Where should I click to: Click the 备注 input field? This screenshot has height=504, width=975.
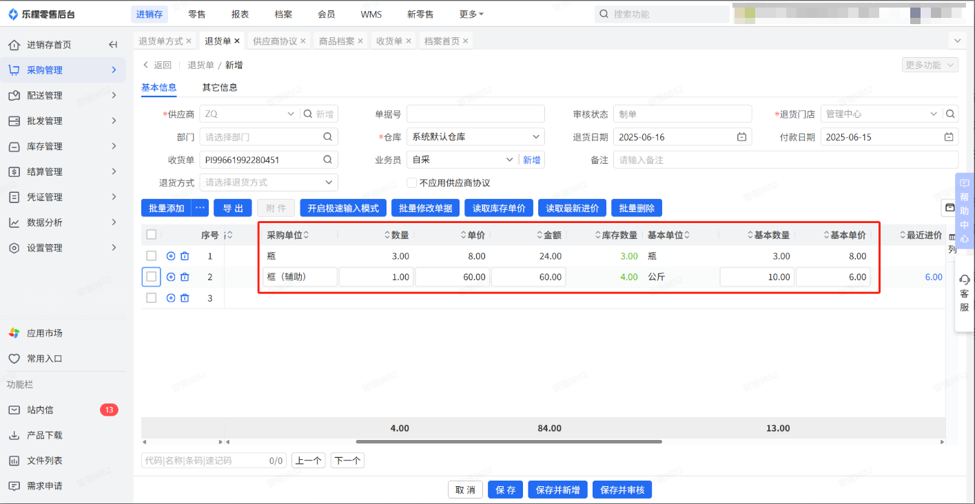786,160
